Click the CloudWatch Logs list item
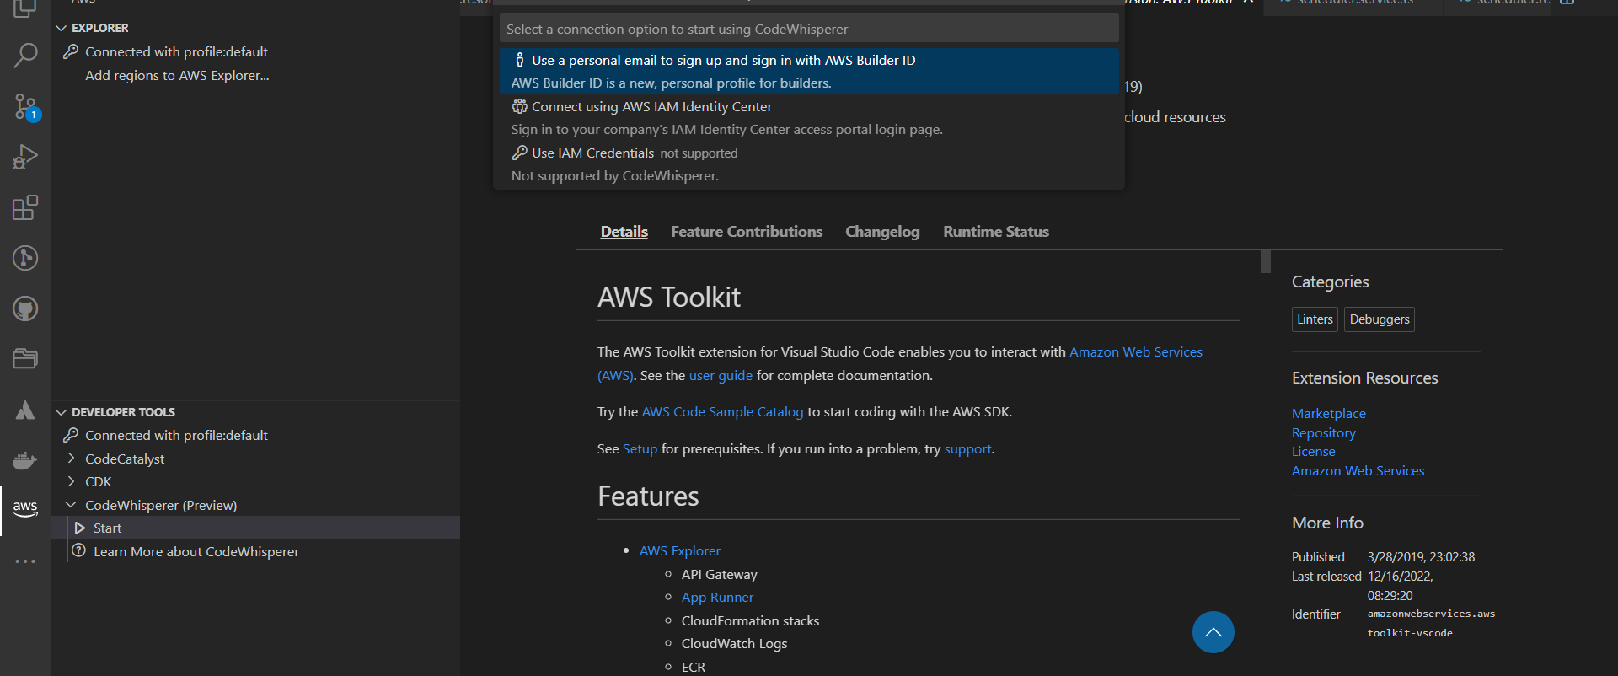This screenshot has width=1618, height=676. tap(734, 643)
